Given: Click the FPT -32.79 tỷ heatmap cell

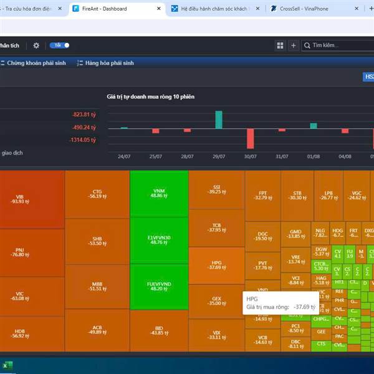Looking at the screenshot, I should 262,196.
